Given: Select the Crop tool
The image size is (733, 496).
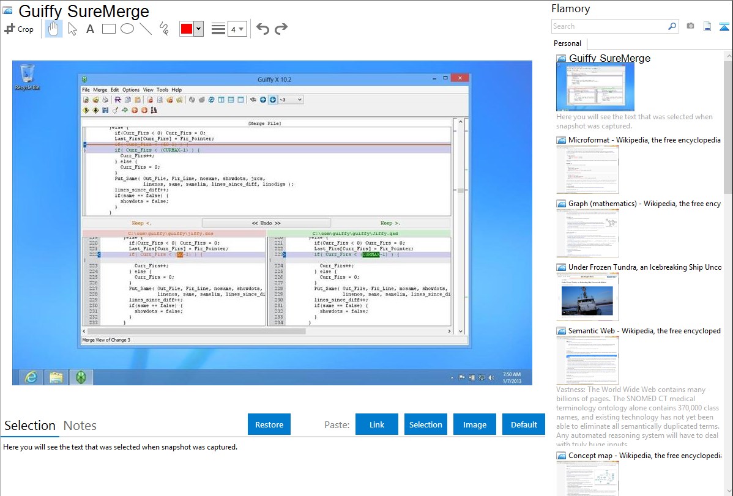Looking at the screenshot, I should pos(19,29).
